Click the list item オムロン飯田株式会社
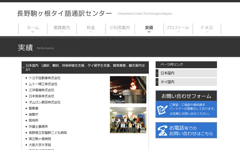Viewport: 240px width, 150px height. 45,102
